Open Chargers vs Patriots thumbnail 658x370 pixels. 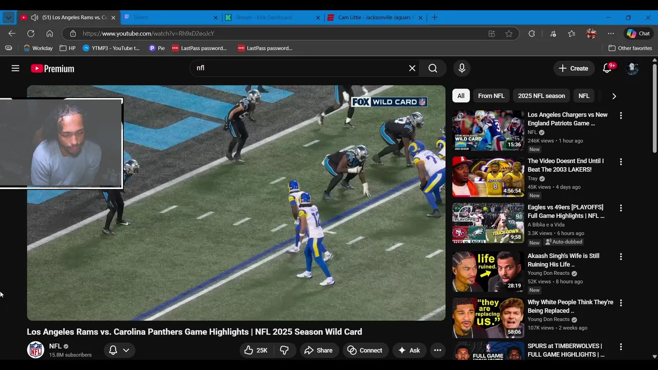click(488, 130)
